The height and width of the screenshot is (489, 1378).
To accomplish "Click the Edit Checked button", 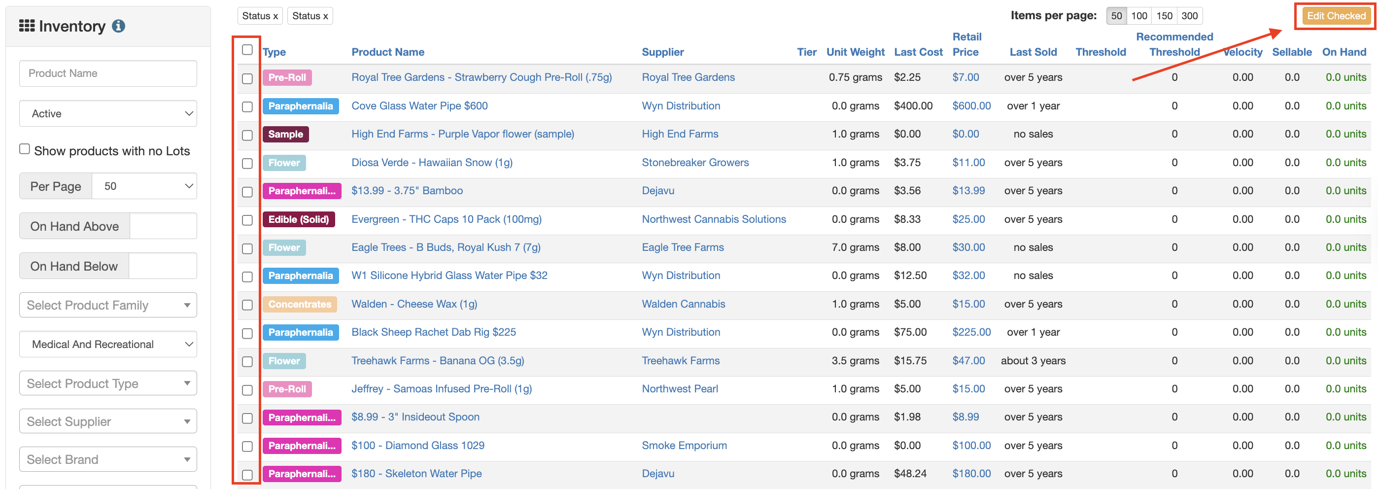I will (1336, 15).
